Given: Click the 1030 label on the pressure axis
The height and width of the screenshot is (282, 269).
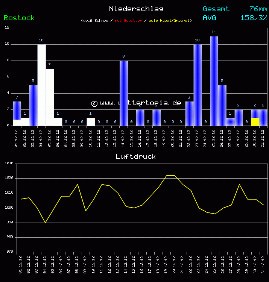Looking at the screenshot, I should pyautogui.click(x=9, y=164).
